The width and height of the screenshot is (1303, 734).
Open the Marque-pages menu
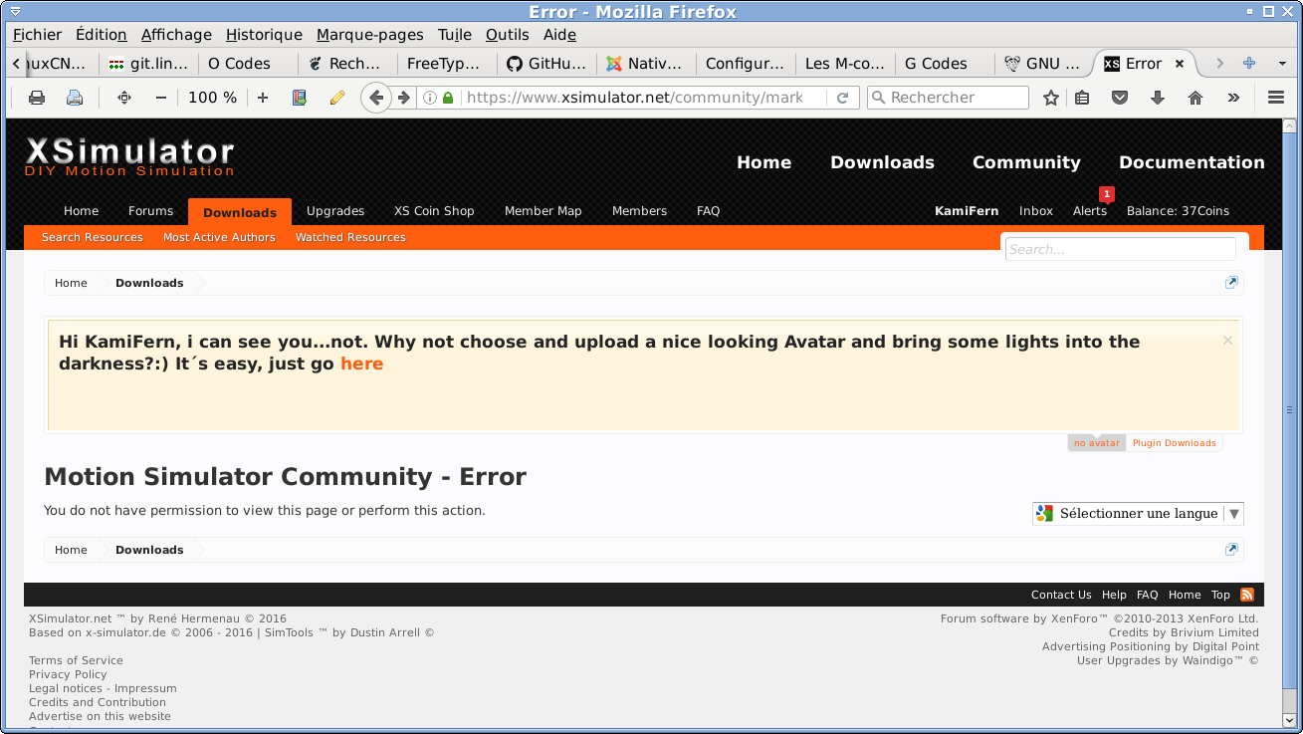point(370,35)
